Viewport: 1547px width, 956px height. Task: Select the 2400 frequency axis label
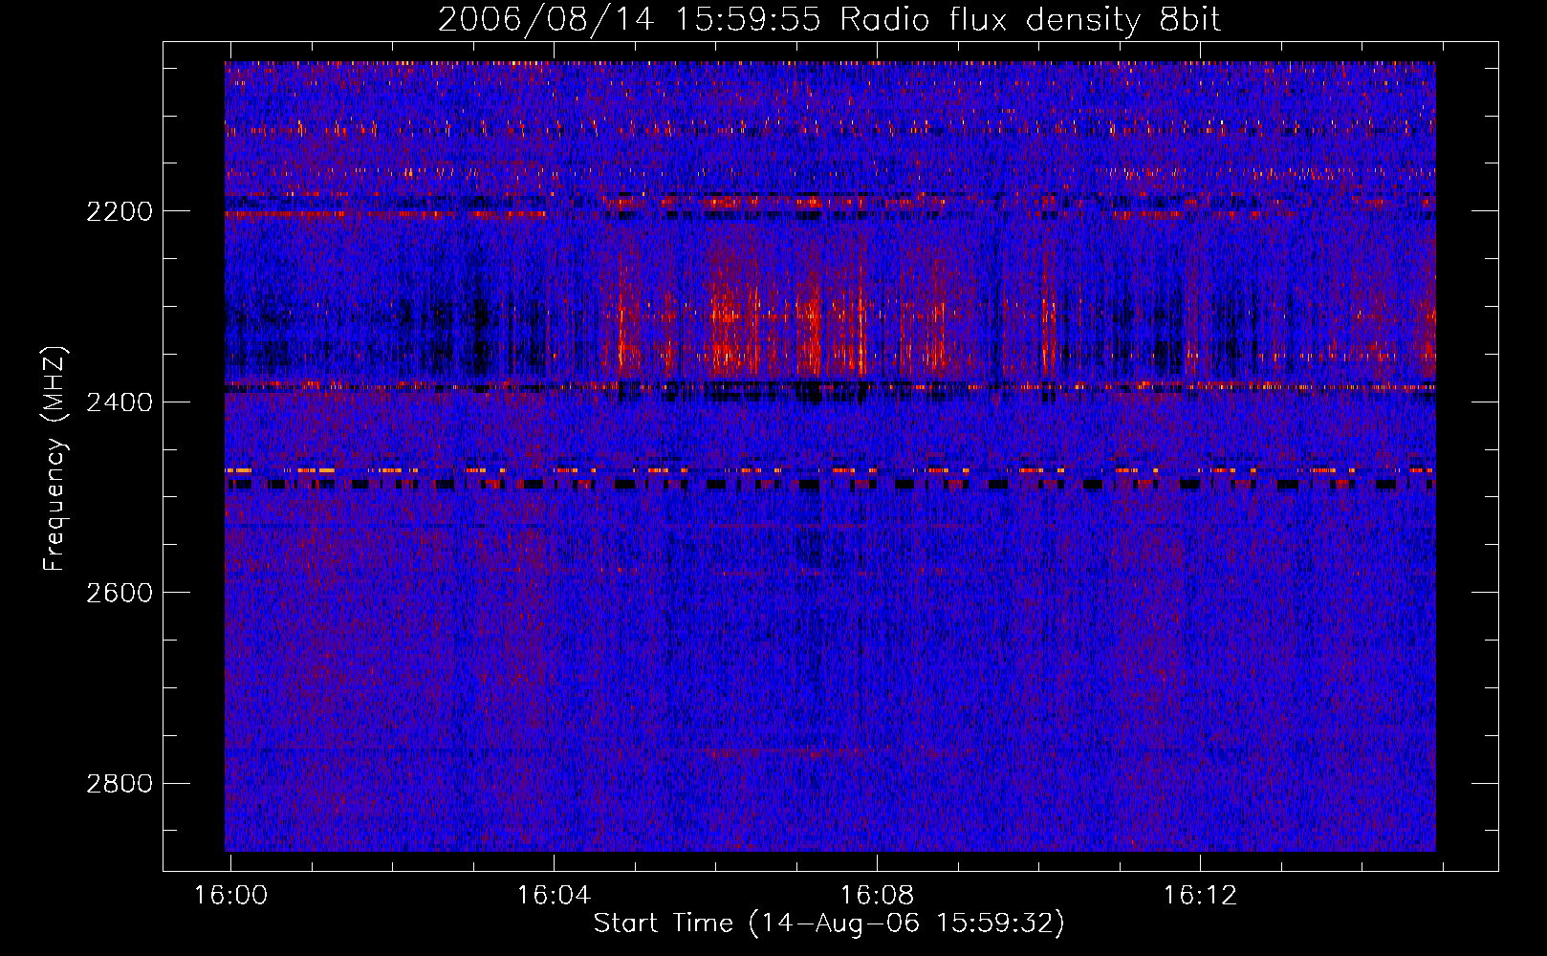pyautogui.click(x=120, y=402)
